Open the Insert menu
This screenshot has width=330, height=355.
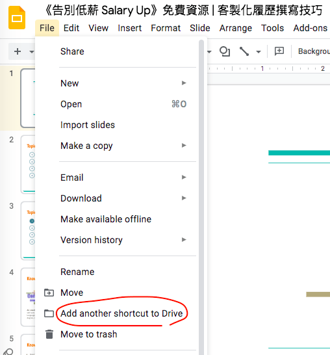130,28
